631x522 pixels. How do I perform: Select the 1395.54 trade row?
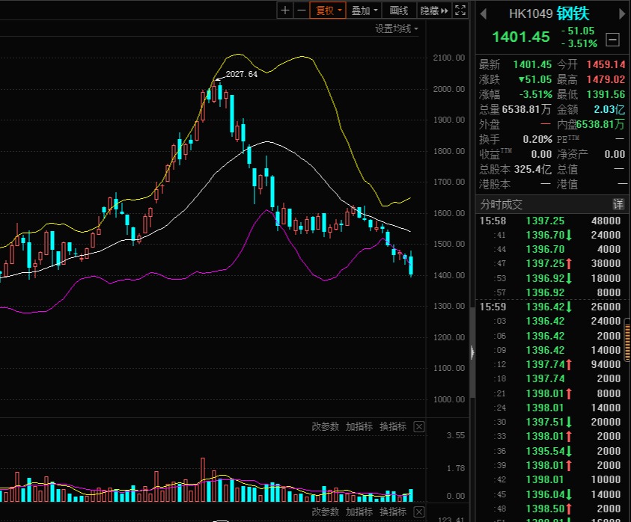(x=550, y=451)
